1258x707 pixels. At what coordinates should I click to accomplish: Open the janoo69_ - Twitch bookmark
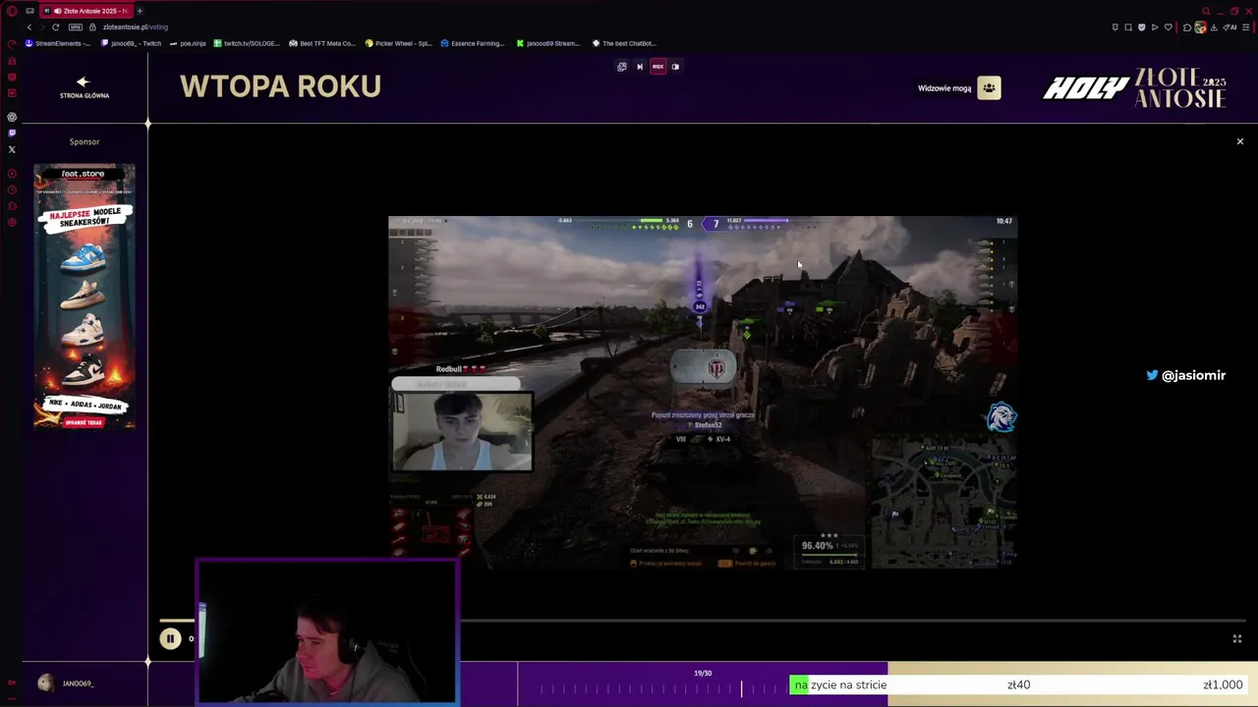coord(132,43)
